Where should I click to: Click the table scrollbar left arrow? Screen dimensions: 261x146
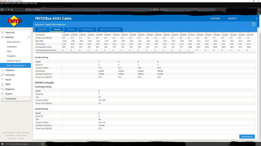[36, 53]
